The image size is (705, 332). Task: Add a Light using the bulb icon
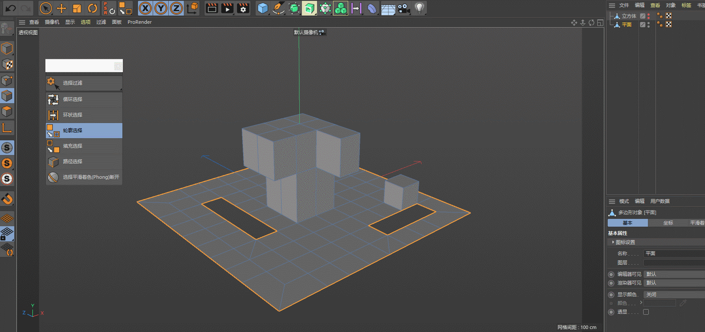(419, 8)
